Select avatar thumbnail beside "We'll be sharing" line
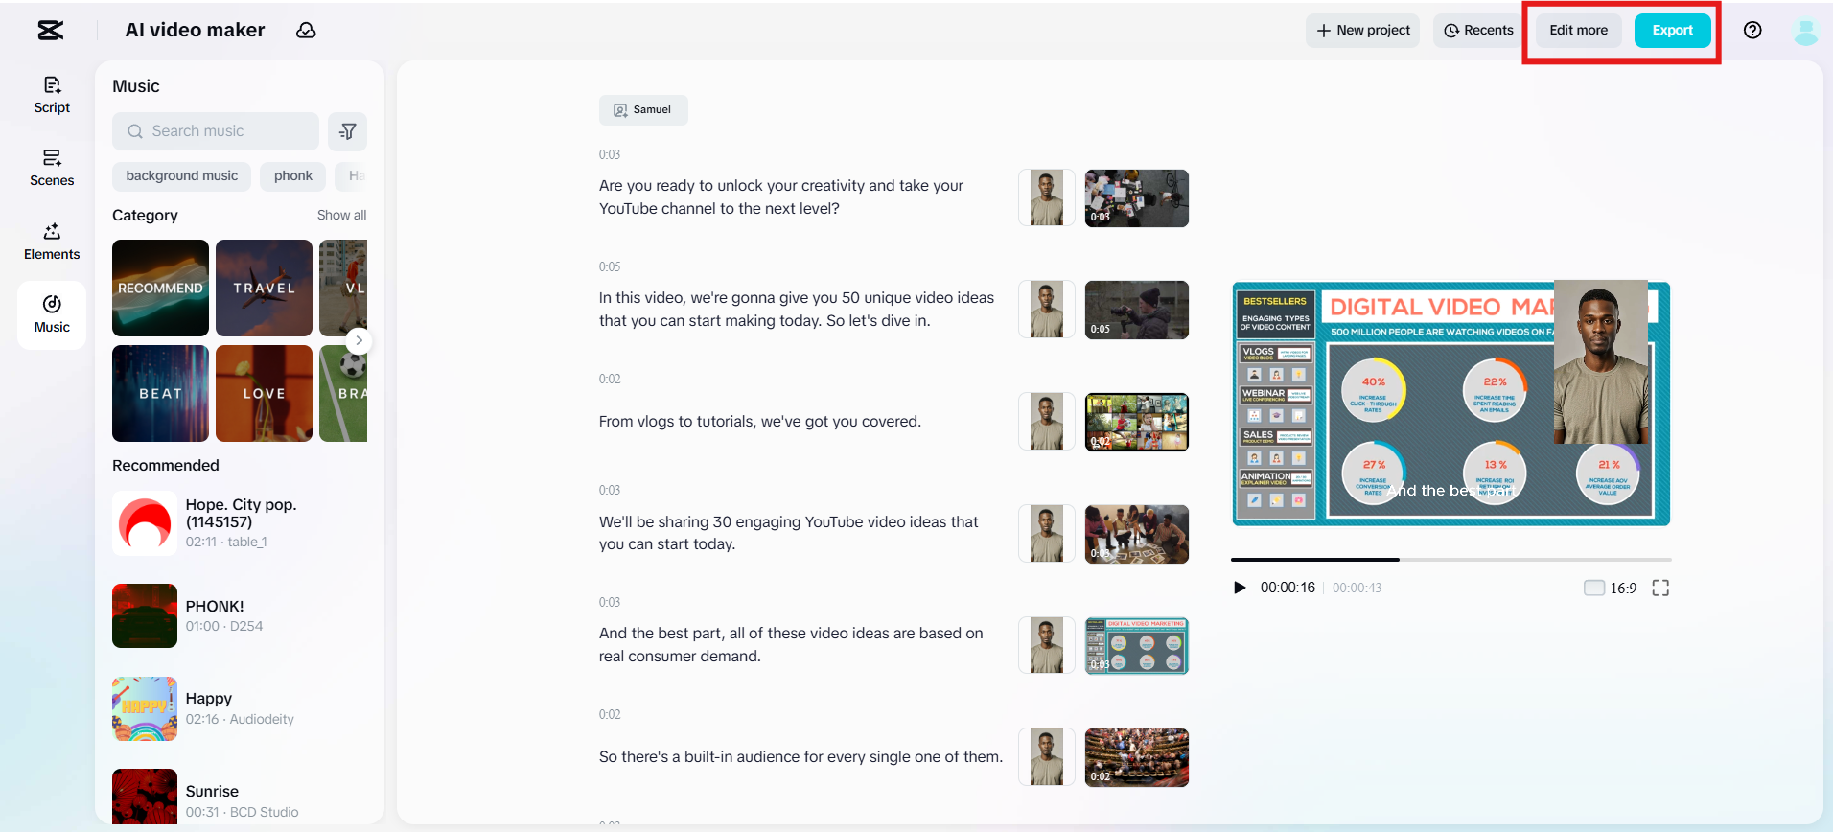This screenshot has height=832, width=1833. (x=1047, y=534)
